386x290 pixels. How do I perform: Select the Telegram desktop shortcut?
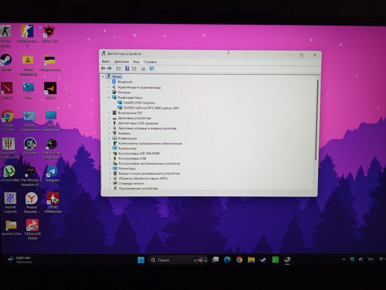pos(52,174)
